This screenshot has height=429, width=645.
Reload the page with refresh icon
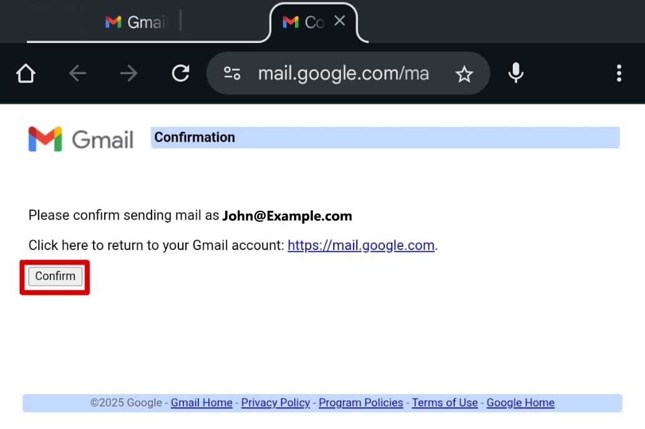point(180,74)
